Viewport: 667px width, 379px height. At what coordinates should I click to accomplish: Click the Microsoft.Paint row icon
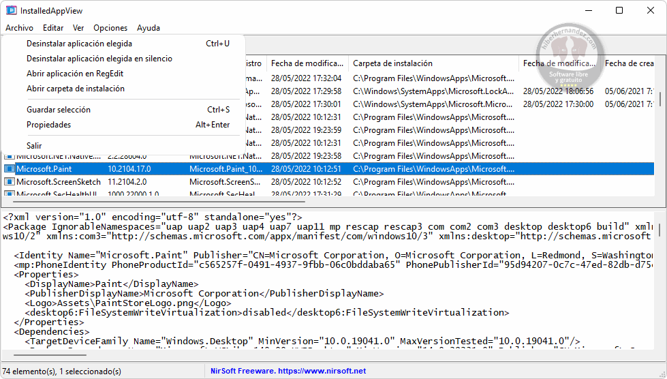tap(9, 169)
